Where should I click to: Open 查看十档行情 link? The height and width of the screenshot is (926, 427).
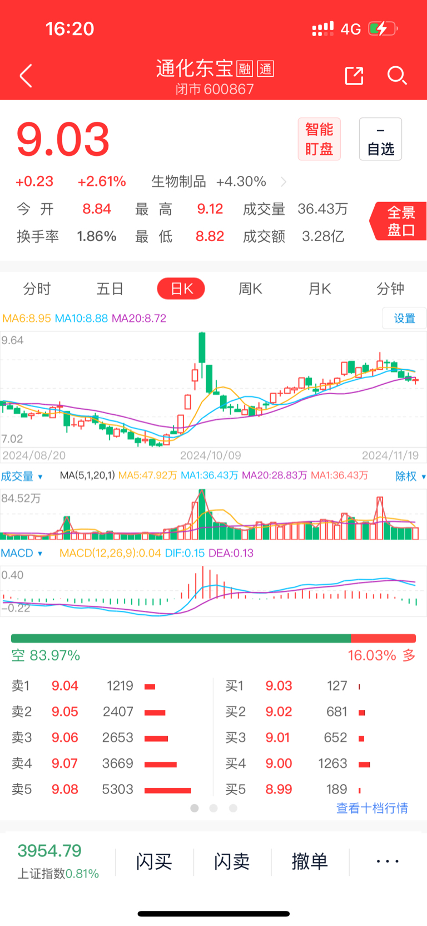point(372,809)
